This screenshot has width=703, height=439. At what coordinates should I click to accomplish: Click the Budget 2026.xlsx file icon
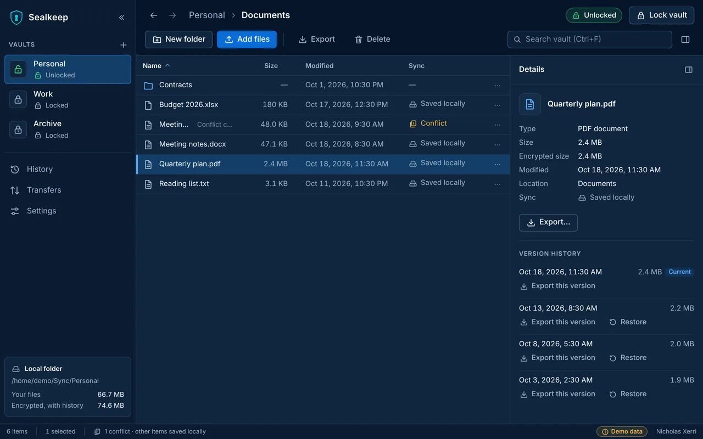coord(148,105)
